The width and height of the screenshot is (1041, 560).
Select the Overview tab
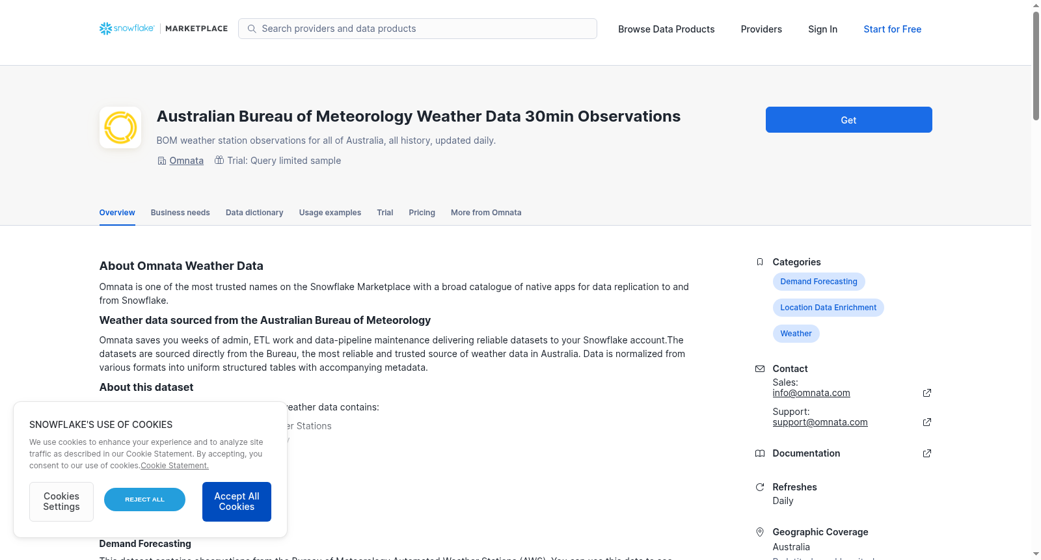[117, 213]
